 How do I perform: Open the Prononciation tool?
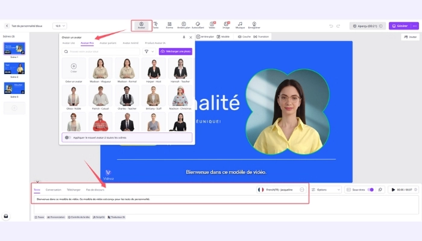point(56,217)
